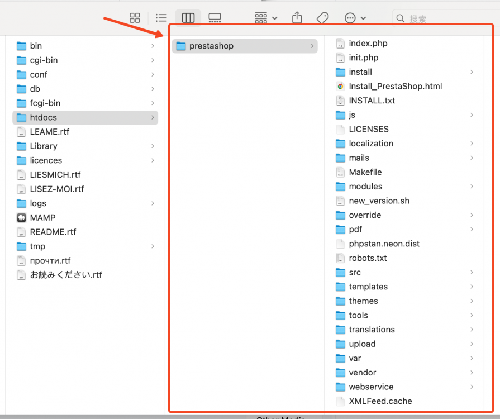The width and height of the screenshot is (500, 419).
Task: Click the themes folder icon
Action: click(x=341, y=301)
